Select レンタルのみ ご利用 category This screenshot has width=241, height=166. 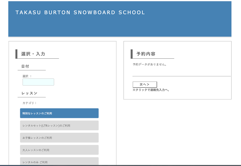(x=59, y=161)
